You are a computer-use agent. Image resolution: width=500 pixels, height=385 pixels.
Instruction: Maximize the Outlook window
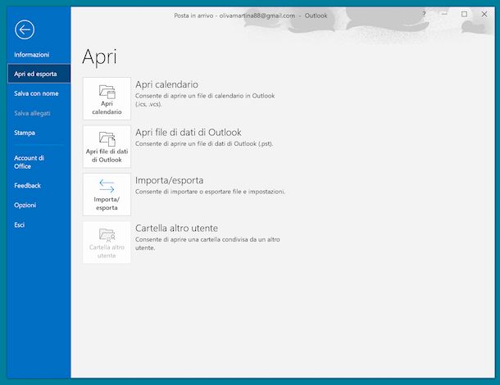click(x=464, y=15)
